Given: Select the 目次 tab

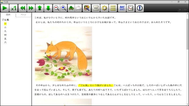Looking at the screenshot, I should [8, 15].
